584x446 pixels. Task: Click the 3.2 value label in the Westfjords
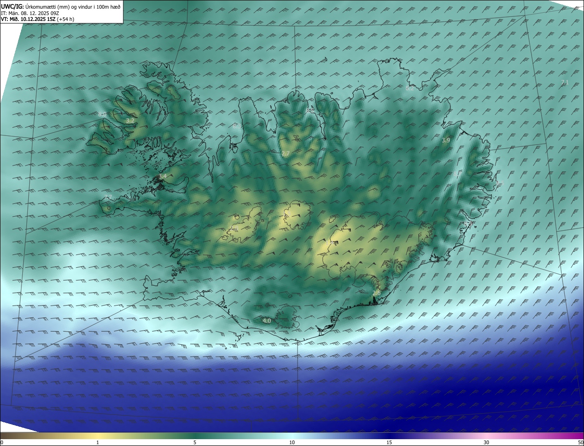(130, 121)
